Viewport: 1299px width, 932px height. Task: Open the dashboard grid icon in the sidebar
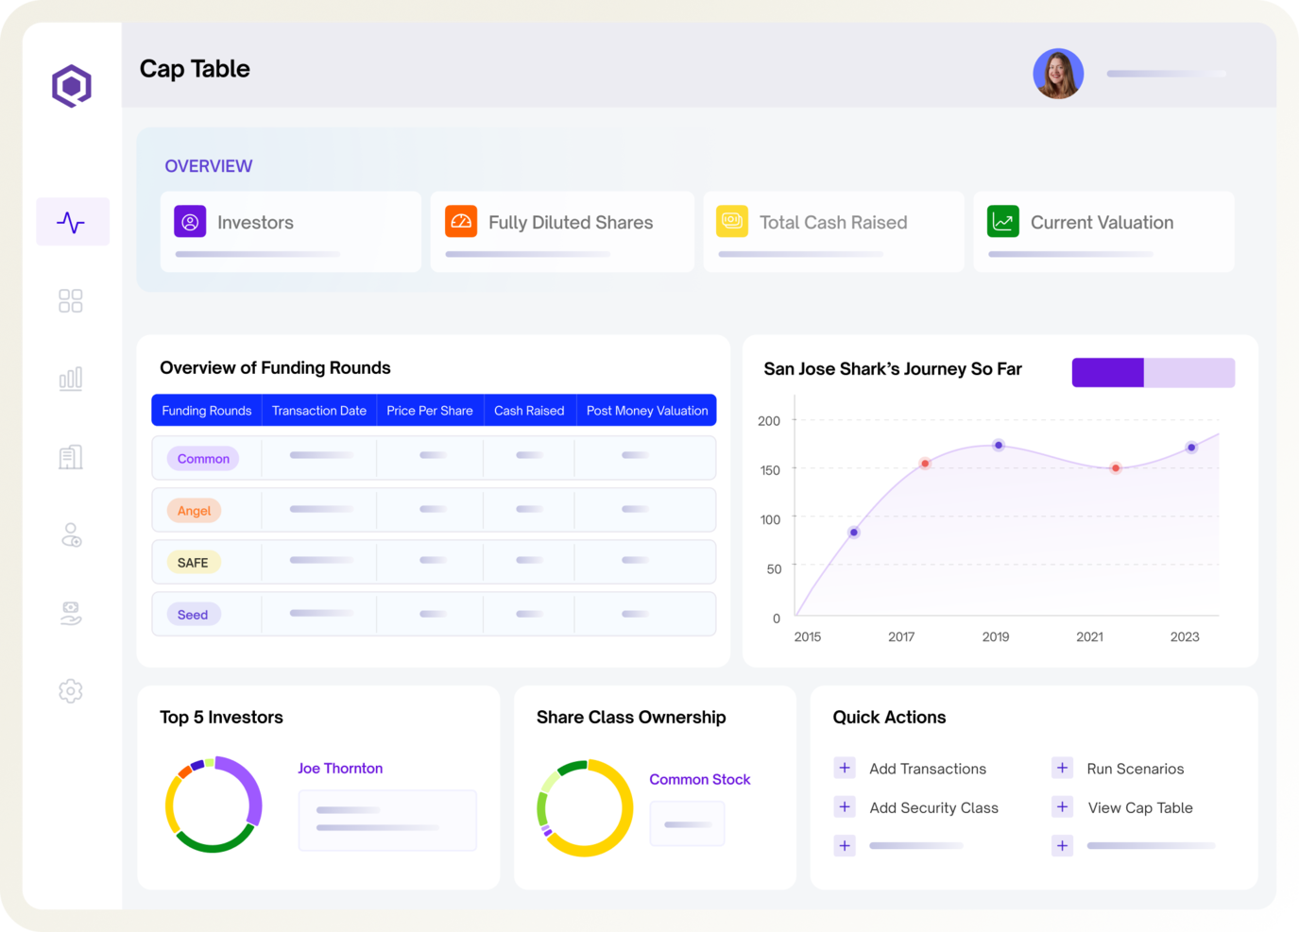(70, 299)
